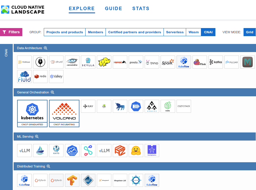The height and width of the screenshot is (190, 256).
Task: Zoom into the ML Serving section
Action: click(37, 136)
